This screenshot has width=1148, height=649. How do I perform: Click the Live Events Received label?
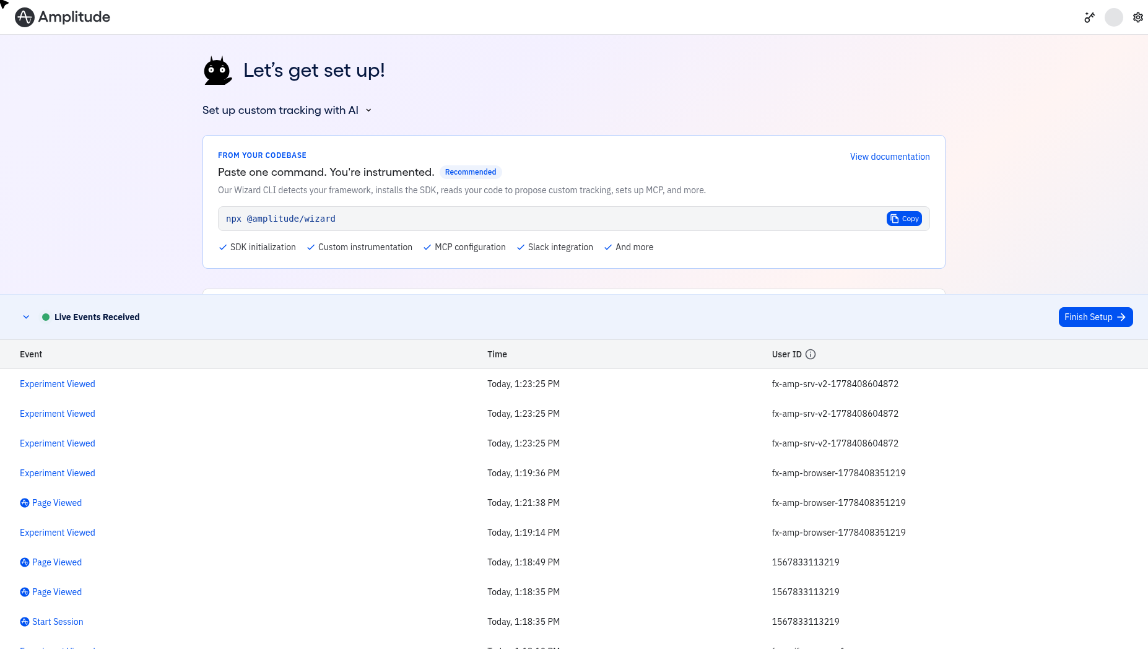(x=97, y=317)
